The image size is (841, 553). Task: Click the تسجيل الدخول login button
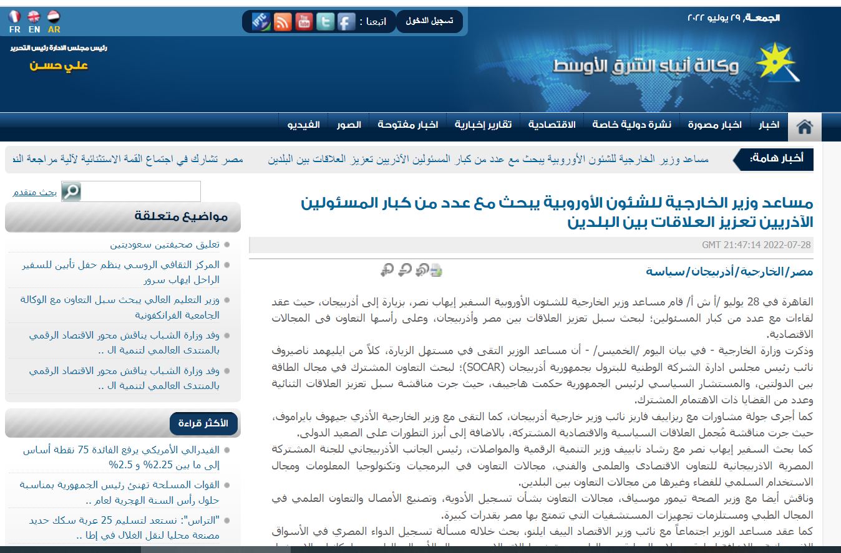click(429, 21)
